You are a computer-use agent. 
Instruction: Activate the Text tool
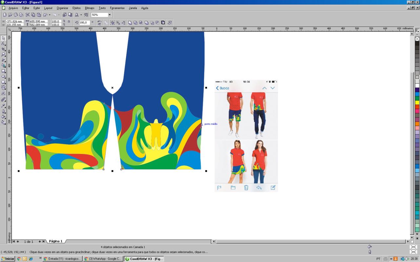[4, 93]
